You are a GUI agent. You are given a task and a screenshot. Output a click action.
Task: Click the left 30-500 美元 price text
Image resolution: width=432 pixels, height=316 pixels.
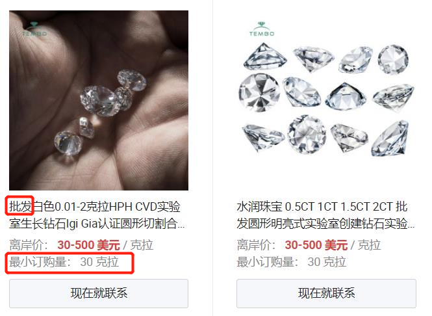tap(88, 245)
